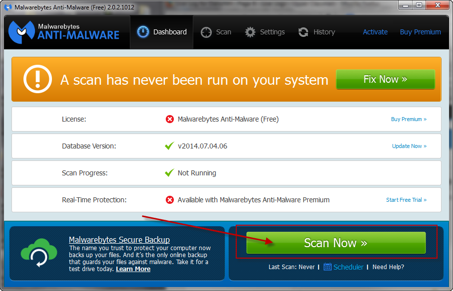Start a scan with Scan Now button

tap(336, 243)
